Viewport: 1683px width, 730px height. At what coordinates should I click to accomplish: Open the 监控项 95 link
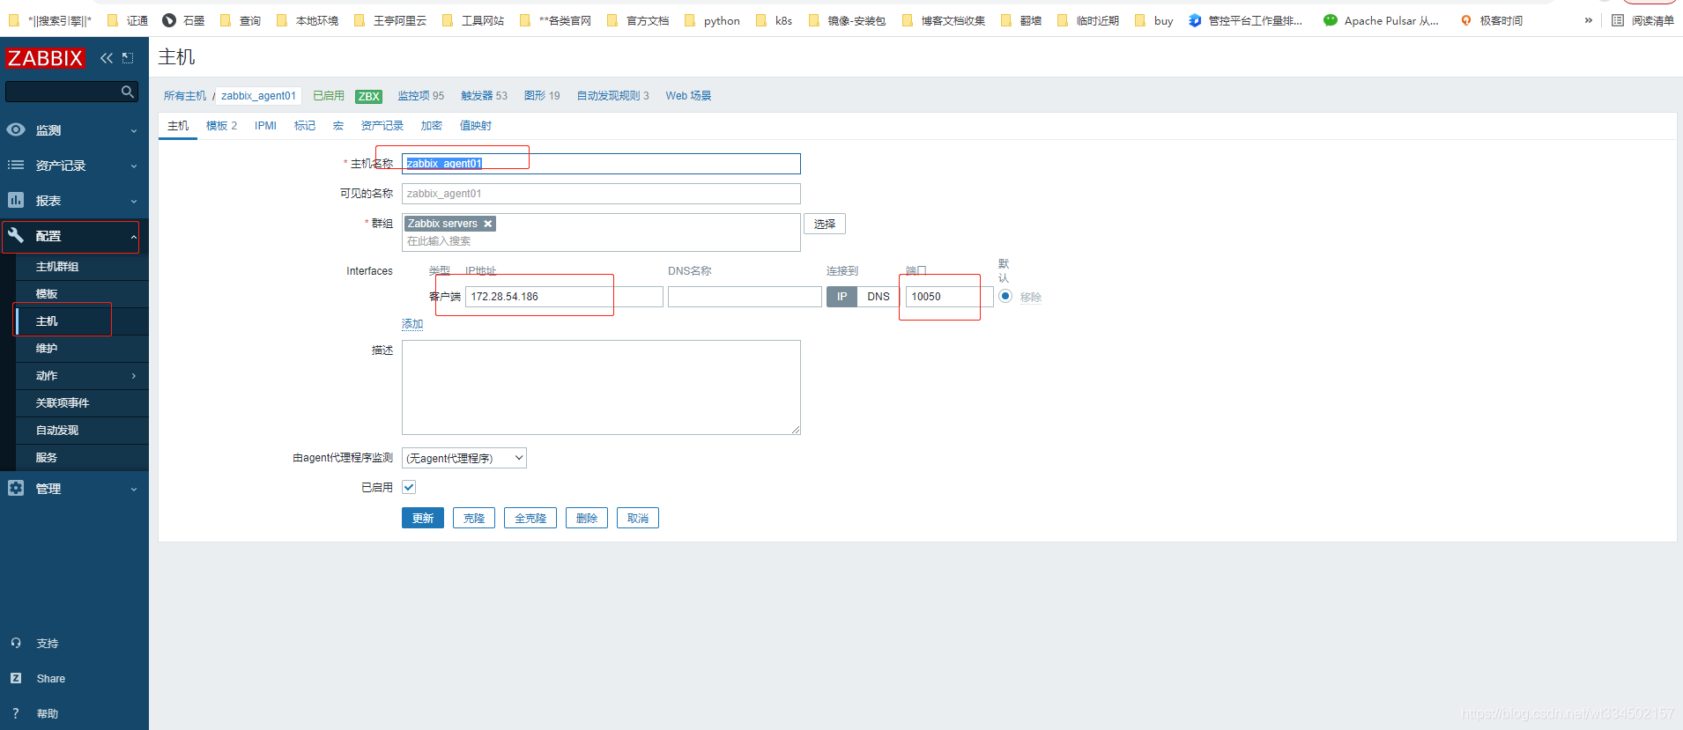pos(421,96)
